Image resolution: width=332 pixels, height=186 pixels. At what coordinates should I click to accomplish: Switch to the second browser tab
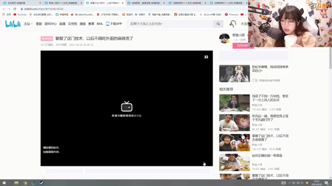(x=63, y=3)
